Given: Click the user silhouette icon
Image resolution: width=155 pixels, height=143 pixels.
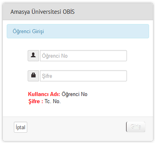Looking at the screenshot, I should pyautogui.click(x=33, y=56).
